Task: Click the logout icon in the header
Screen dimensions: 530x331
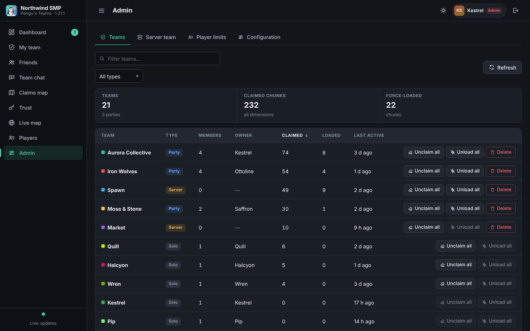Action: (x=516, y=11)
